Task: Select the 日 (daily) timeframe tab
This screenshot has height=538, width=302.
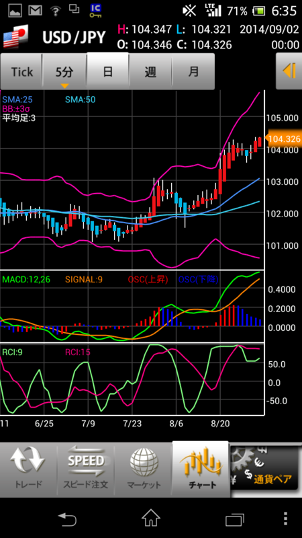Action: pyautogui.click(x=108, y=71)
